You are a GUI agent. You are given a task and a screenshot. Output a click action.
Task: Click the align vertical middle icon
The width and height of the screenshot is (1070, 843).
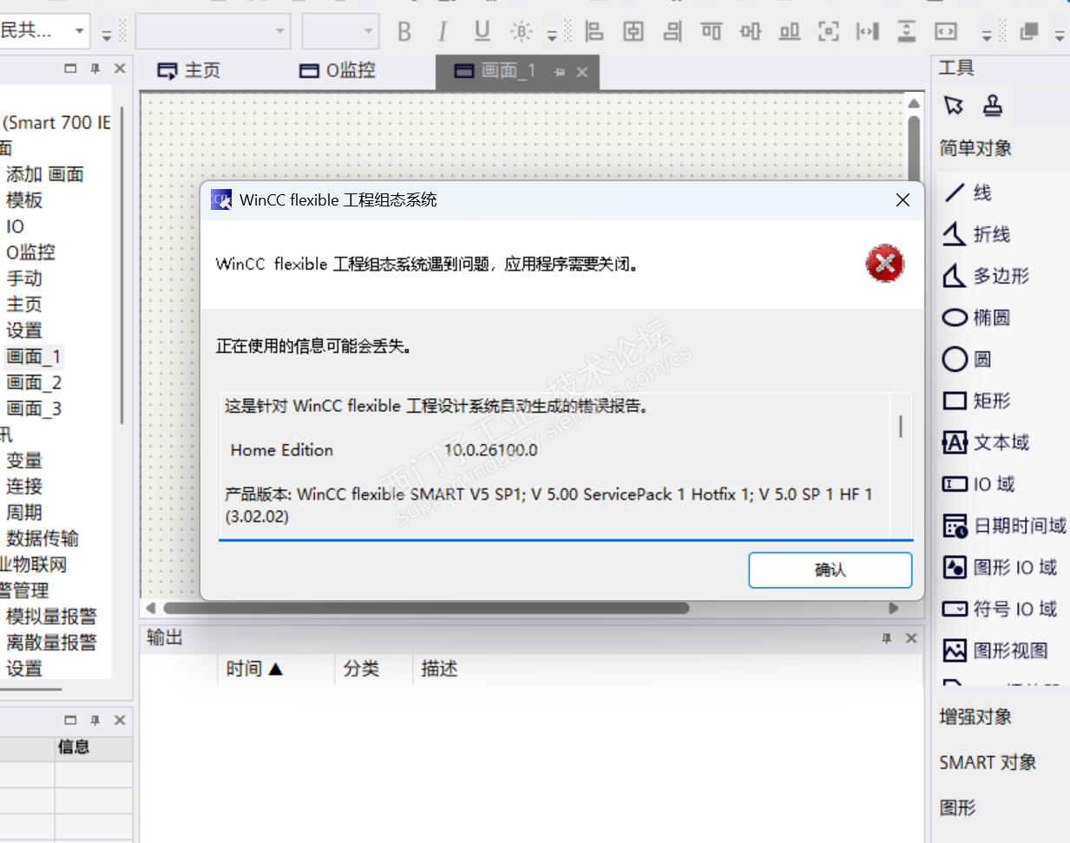751,32
